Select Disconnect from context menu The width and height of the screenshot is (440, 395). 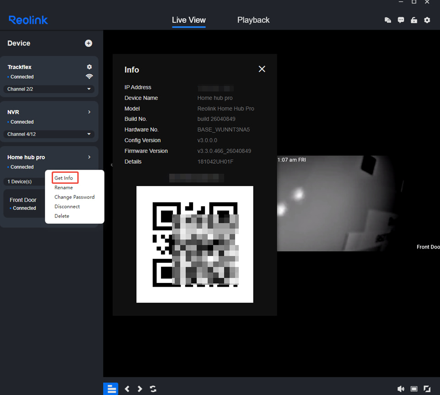coord(67,207)
